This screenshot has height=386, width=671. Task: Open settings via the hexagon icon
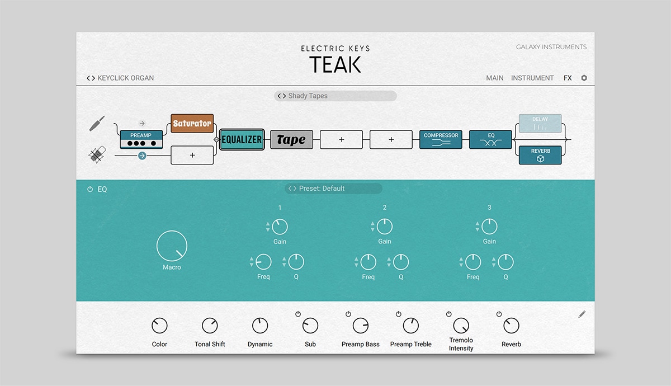click(x=584, y=78)
